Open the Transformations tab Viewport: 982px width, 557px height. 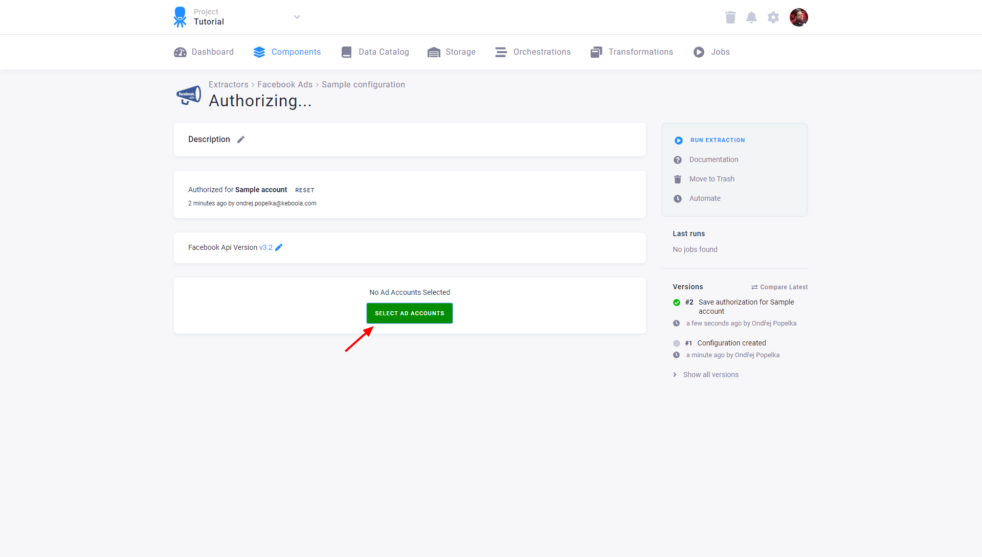[632, 52]
